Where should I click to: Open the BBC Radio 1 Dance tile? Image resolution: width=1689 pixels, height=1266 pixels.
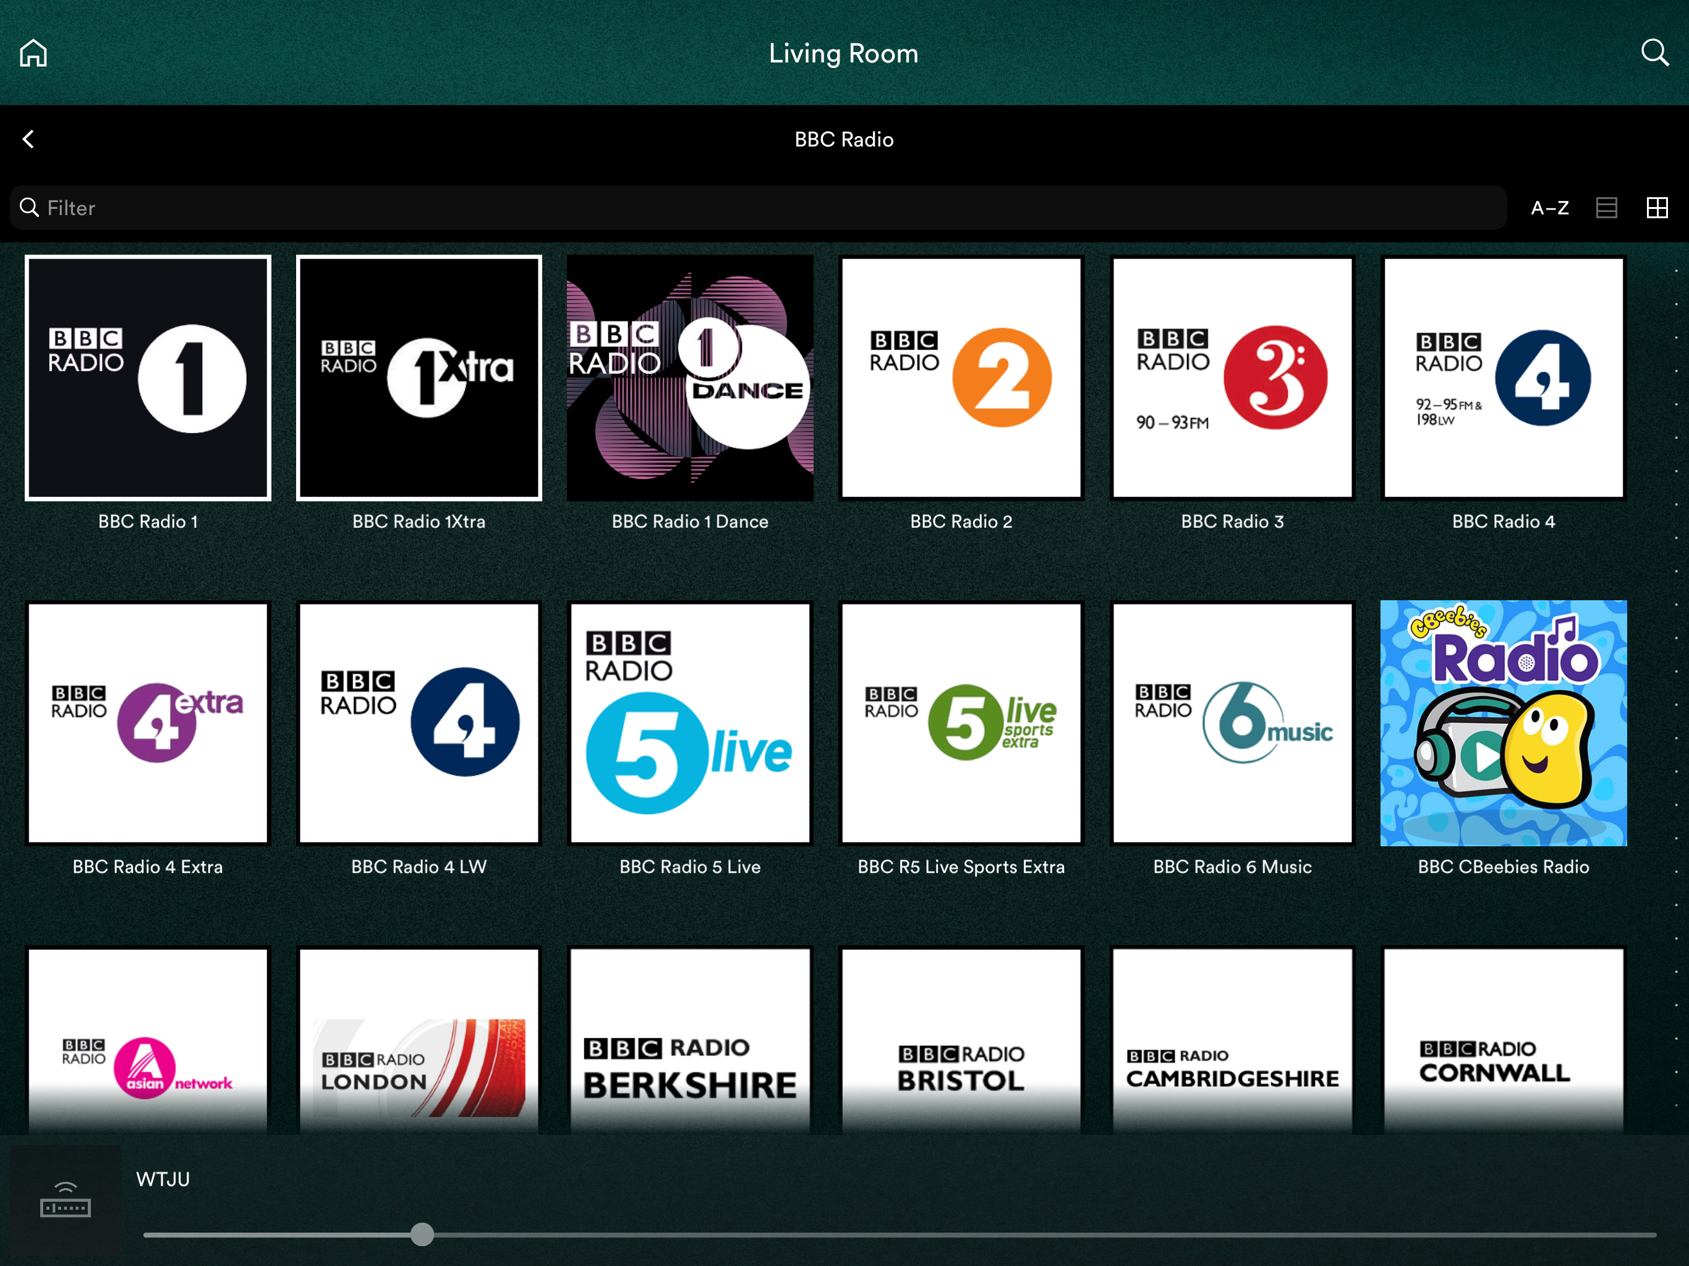[x=691, y=378]
